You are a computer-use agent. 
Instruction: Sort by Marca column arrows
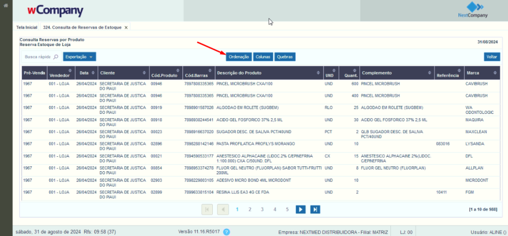tap(495, 73)
